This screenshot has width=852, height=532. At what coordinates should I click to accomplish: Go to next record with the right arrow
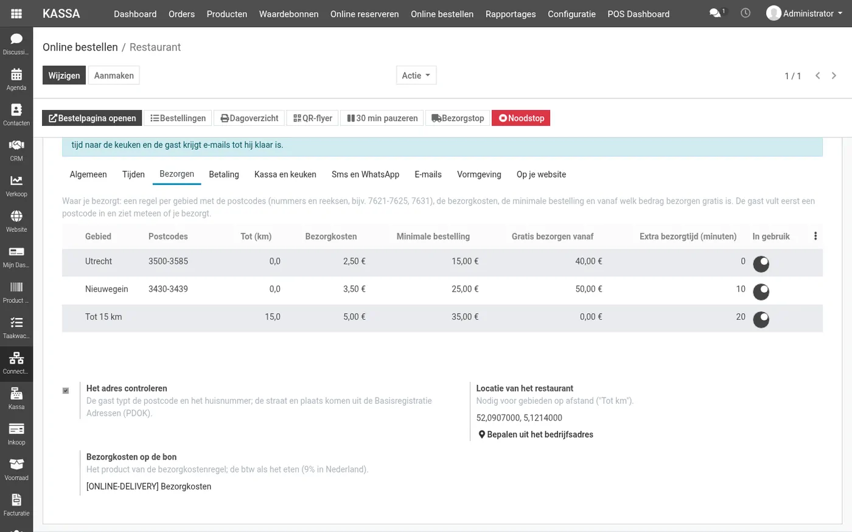[x=834, y=75]
